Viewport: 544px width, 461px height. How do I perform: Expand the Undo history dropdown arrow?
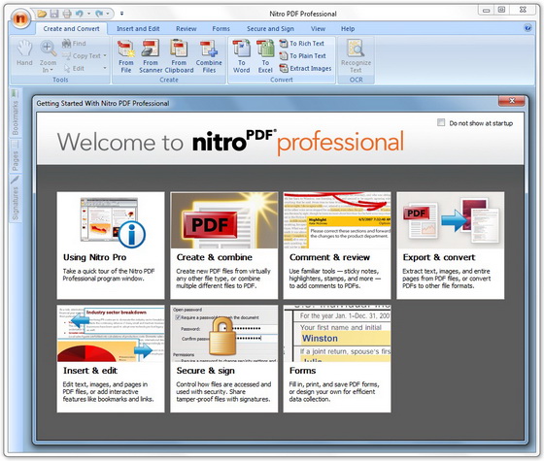pyautogui.click(x=88, y=14)
